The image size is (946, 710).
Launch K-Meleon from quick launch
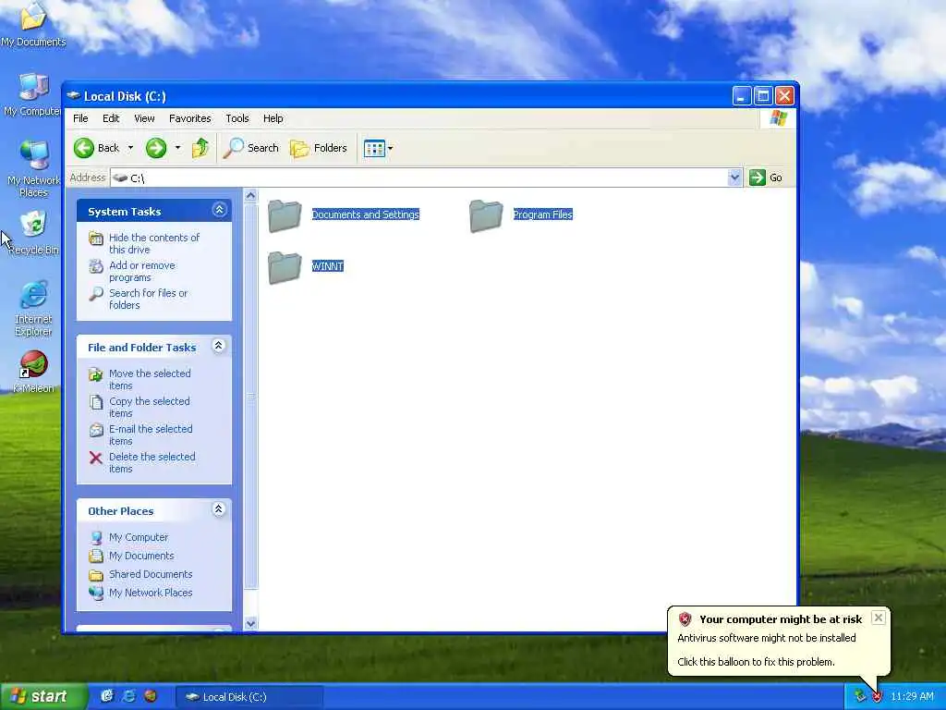151,696
